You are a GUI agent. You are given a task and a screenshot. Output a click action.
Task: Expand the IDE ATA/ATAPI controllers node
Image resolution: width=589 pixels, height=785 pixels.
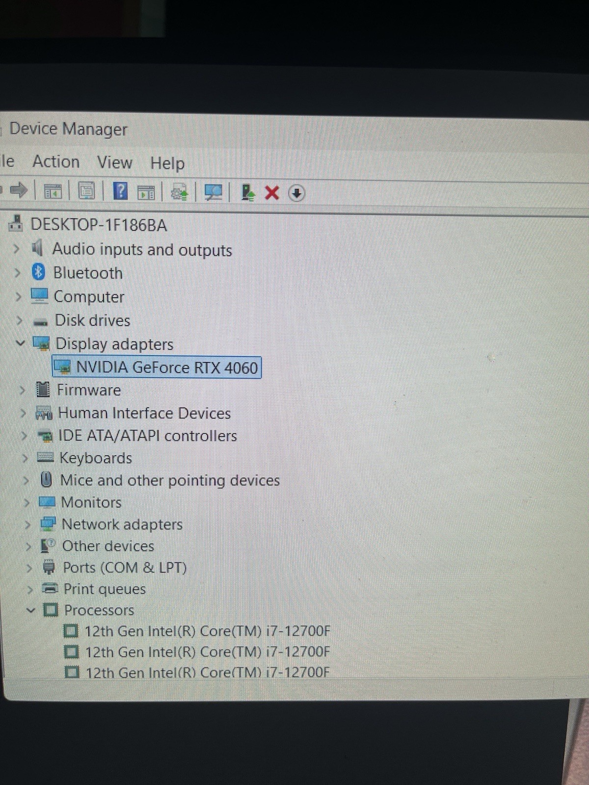24,435
